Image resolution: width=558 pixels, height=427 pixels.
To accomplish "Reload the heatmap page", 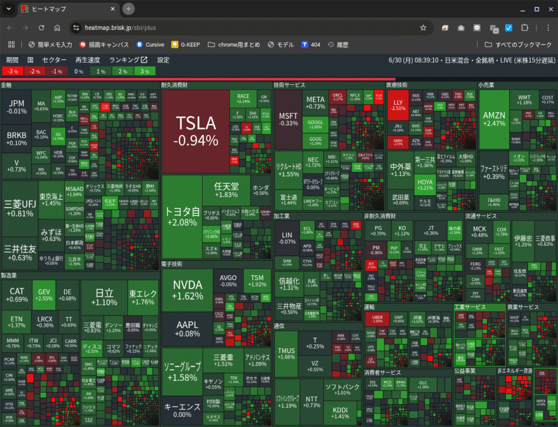I will click(x=41, y=28).
